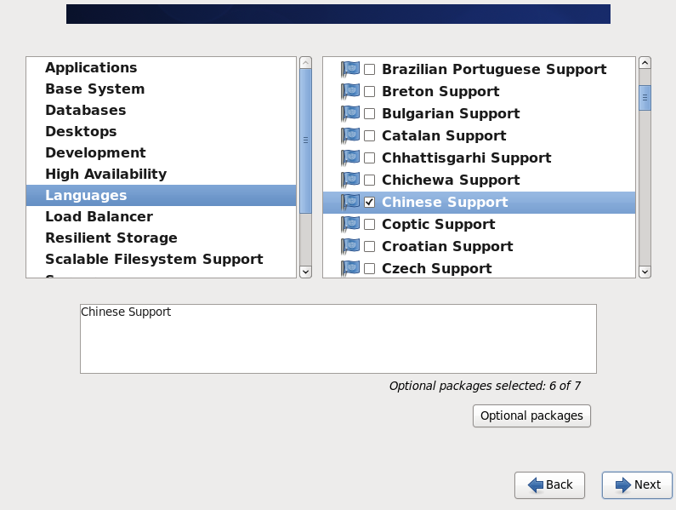Click the language list scroll-up arrow
This screenshot has height=510, width=676.
point(645,63)
